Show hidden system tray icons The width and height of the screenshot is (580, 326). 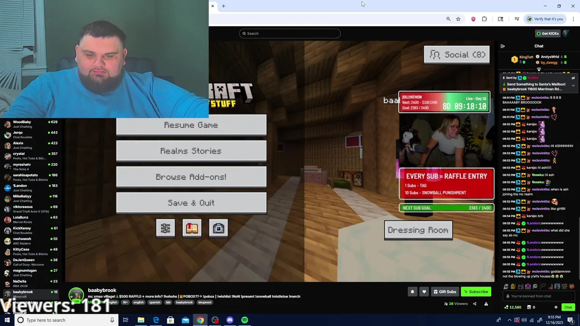(x=509, y=320)
